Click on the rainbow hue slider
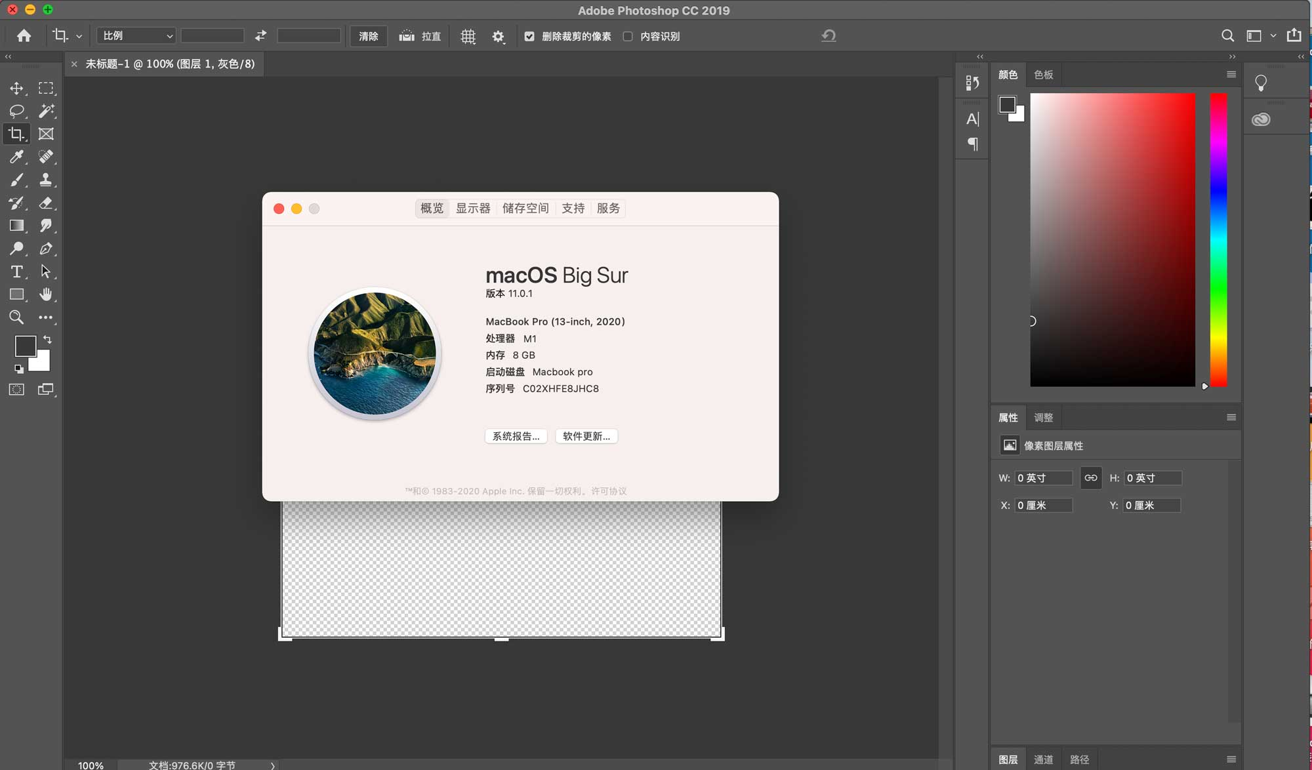This screenshot has width=1312, height=770. (x=1218, y=239)
